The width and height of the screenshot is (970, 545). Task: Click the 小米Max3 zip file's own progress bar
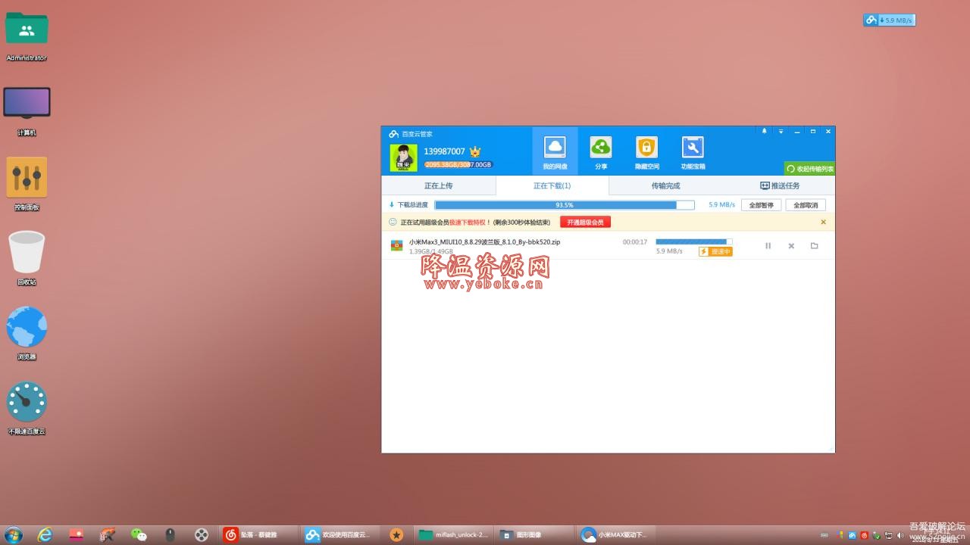[694, 242]
